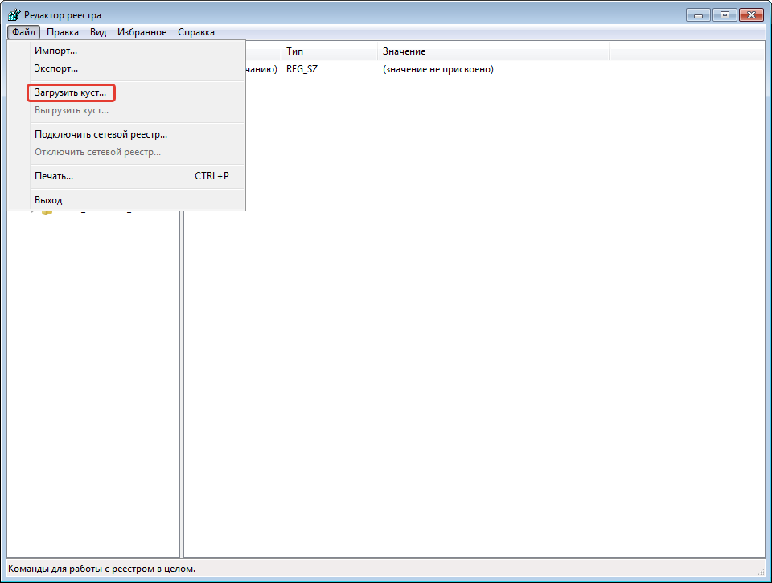Image resolution: width=772 pixels, height=583 pixels.
Task: Choose Печать... in the File menu
Action: pyautogui.click(x=54, y=176)
